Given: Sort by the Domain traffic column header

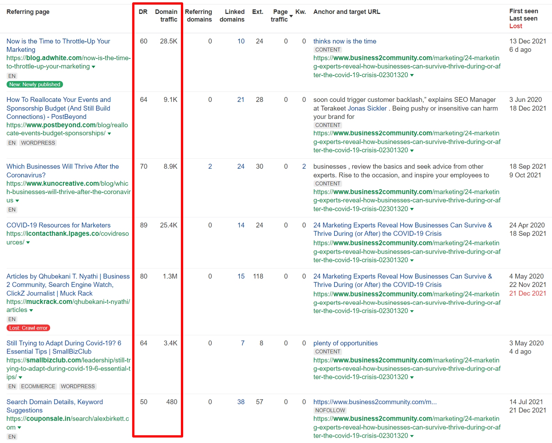Looking at the screenshot, I should [x=166, y=16].
